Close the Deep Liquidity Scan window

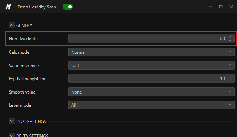(231, 7)
